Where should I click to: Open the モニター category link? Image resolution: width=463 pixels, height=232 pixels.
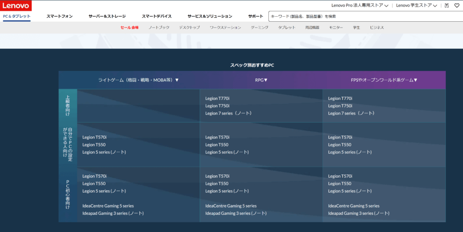pyautogui.click(x=336, y=28)
